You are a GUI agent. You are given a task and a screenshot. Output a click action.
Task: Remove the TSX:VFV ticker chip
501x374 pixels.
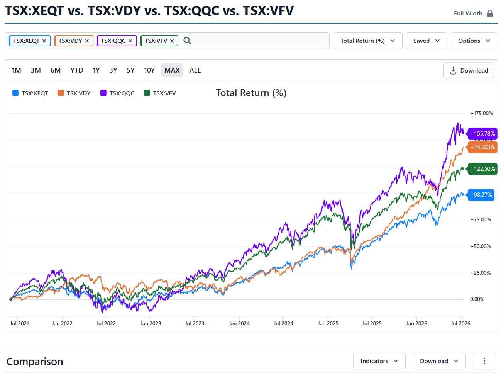tap(172, 41)
